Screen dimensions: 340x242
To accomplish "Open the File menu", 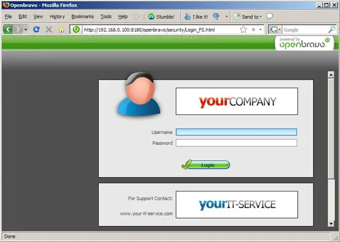I will click(x=8, y=17).
